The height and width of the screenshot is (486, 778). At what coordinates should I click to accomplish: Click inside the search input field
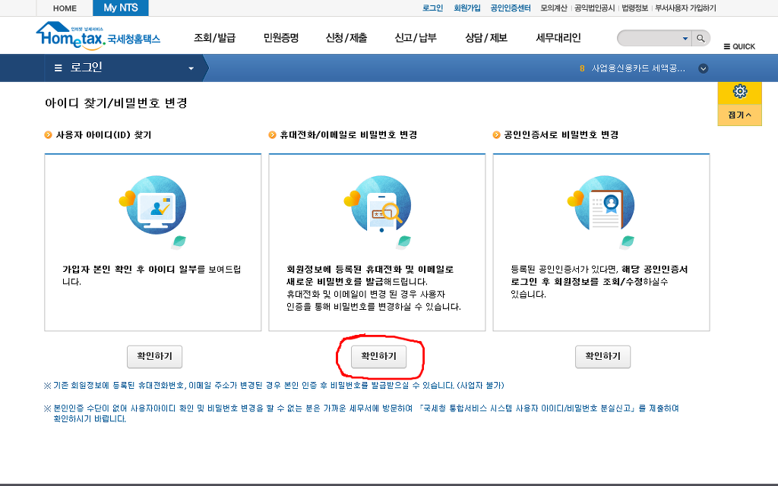[649, 38]
